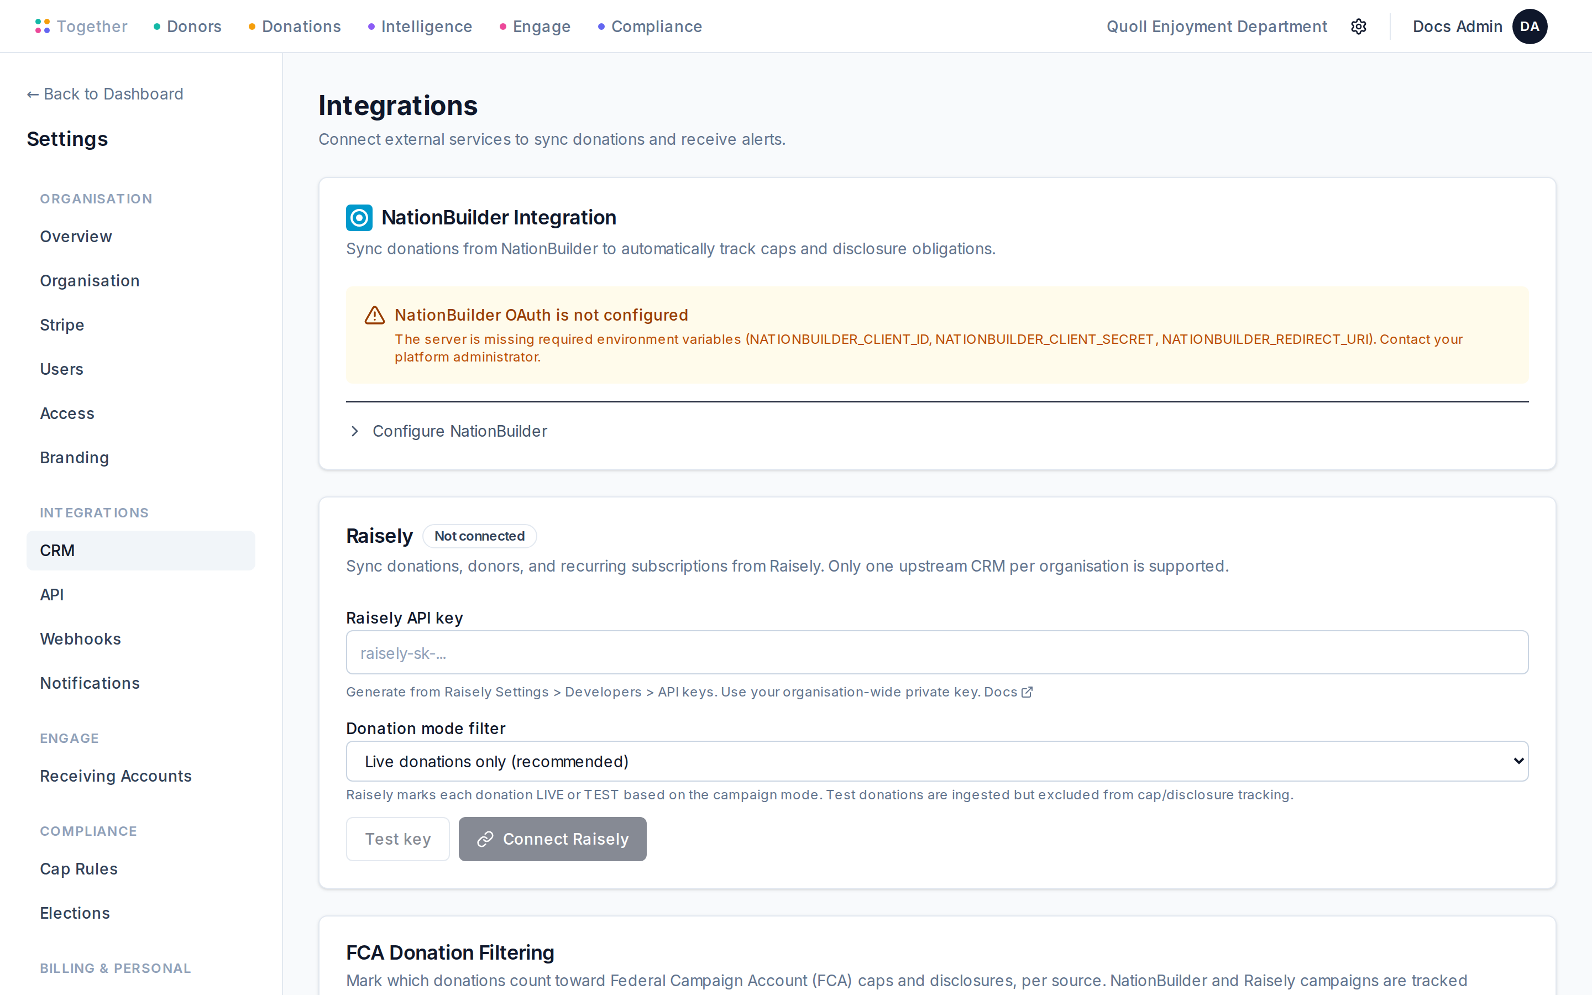This screenshot has height=995, width=1592.
Task: Open the Compliance menu
Action: point(650,27)
